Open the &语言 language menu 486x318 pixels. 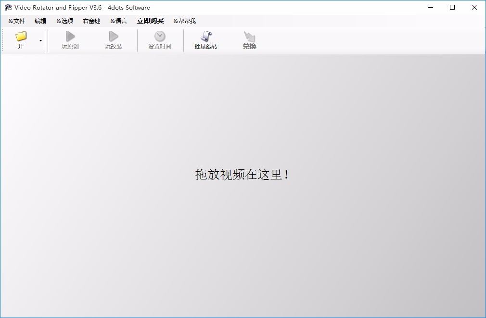[x=119, y=21]
